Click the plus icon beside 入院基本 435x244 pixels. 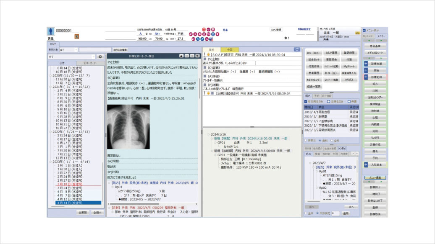click(x=366, y=165)
